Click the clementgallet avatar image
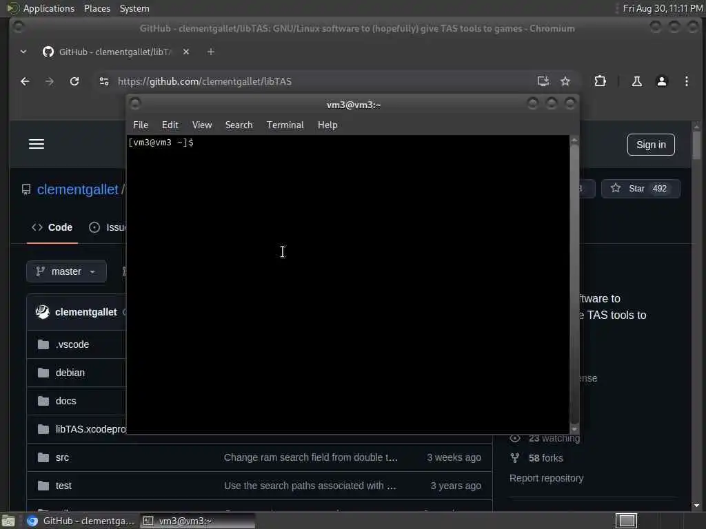The image size is (706, 529). [42, 312]
